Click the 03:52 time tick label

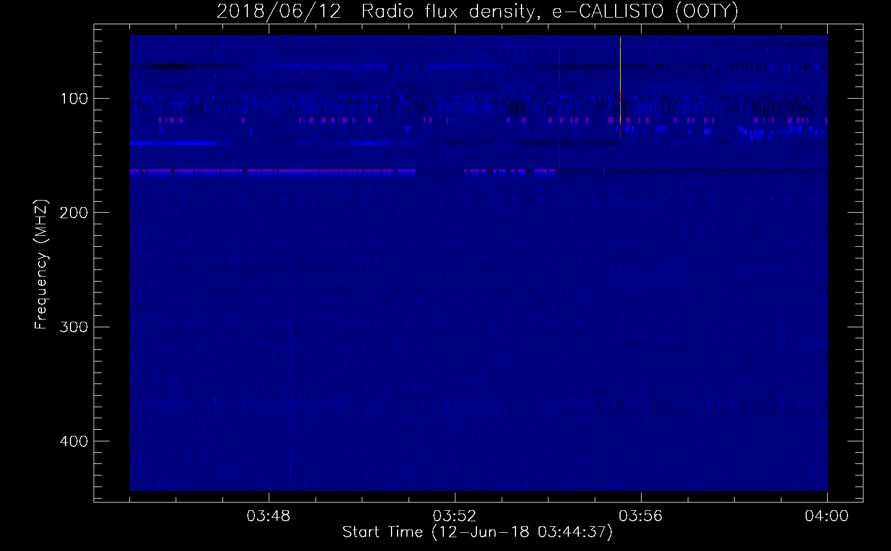455,517
